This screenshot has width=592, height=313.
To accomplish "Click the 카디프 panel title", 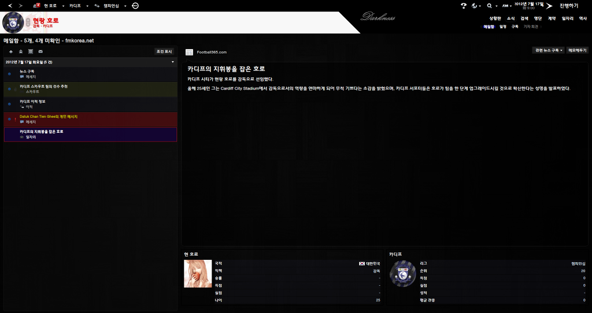I will (395, 254).
